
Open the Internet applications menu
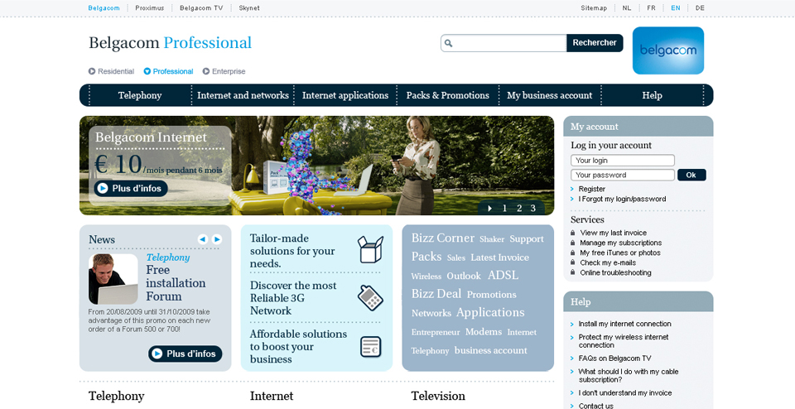click(345, 95)
